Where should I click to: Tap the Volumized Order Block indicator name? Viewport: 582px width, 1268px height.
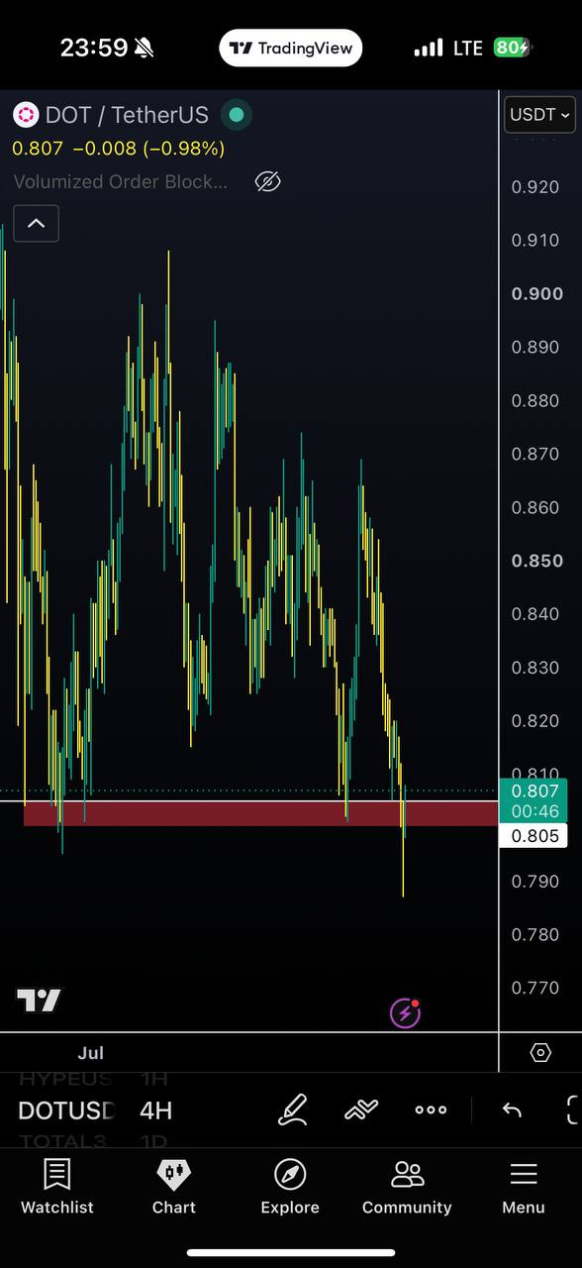point(120,181)
